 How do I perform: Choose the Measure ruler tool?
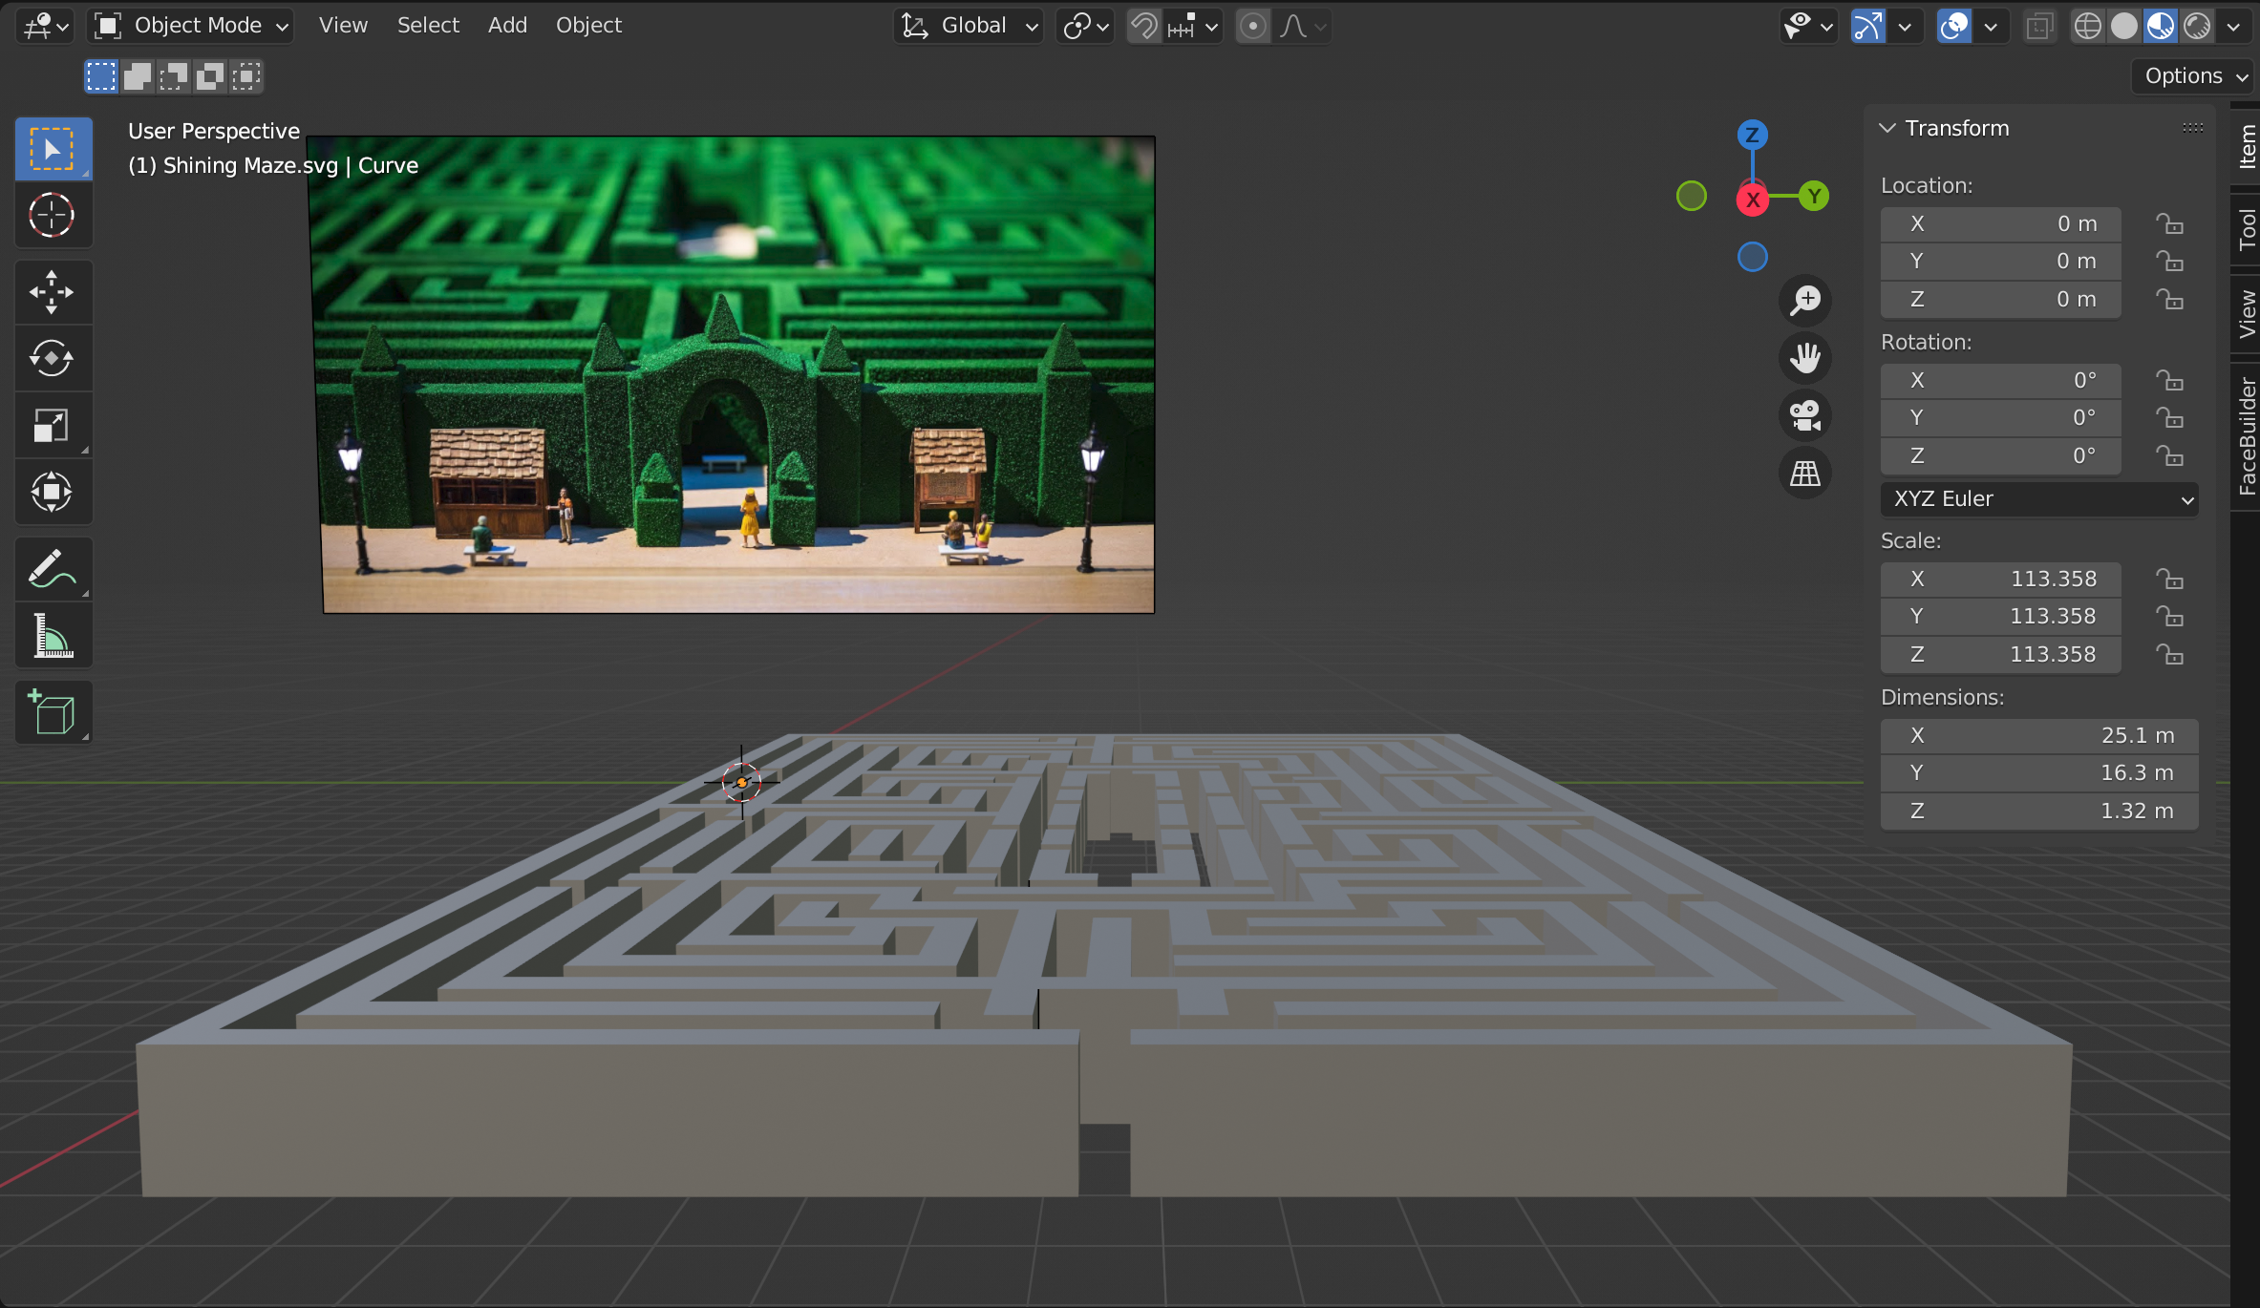[53, 636]
